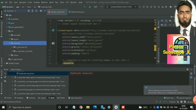Click the Windows Start button
This screenshot has width=196, height=110.
tap(3, 107)
